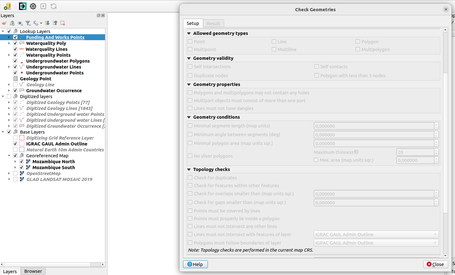
Task: Toggle visibility of Funding And Works Points
Action: pos(15,37)
